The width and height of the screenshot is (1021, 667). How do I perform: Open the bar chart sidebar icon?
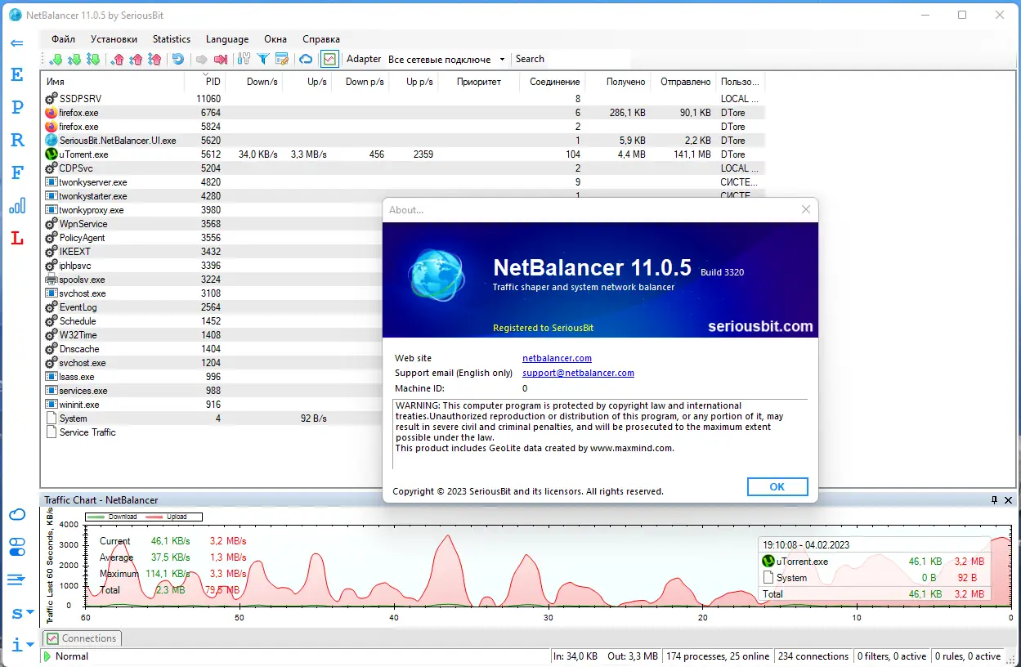17,204
